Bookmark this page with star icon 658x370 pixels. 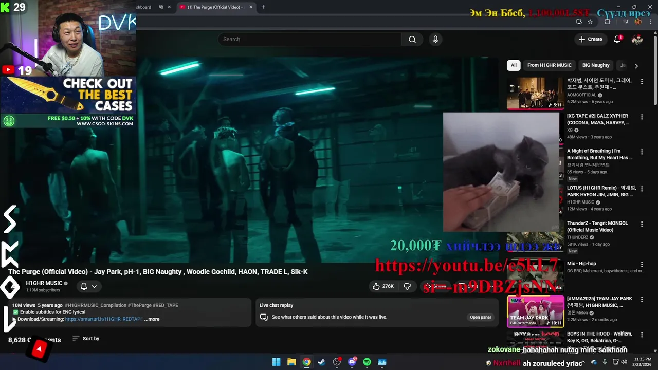tap(590, 22)
